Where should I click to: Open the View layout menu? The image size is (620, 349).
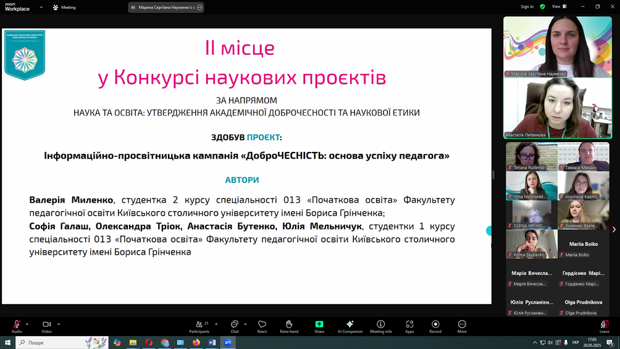559,7
